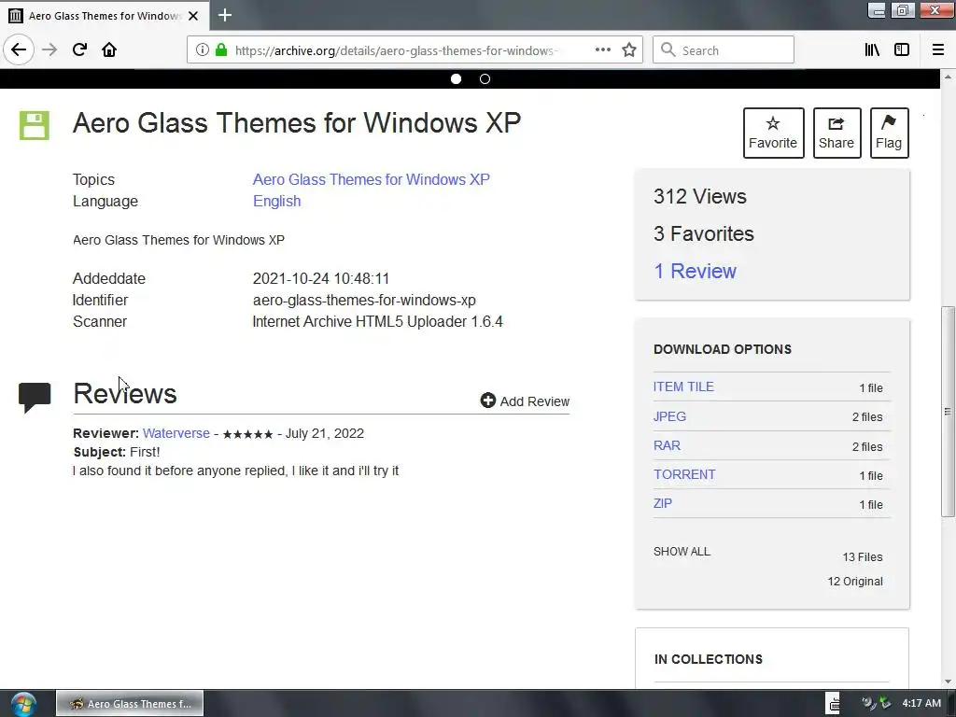Viewport: 956px width, 717px height.
Task: Download the ITEM TILE file
Action: [683, 387]
